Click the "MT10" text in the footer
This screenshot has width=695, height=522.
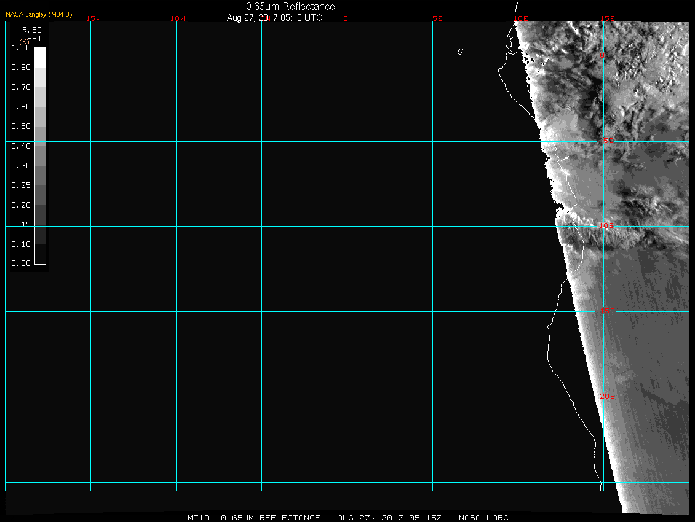(199, 518)
